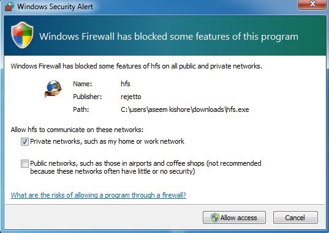Cancel the security alert dialog

point(295,218)
